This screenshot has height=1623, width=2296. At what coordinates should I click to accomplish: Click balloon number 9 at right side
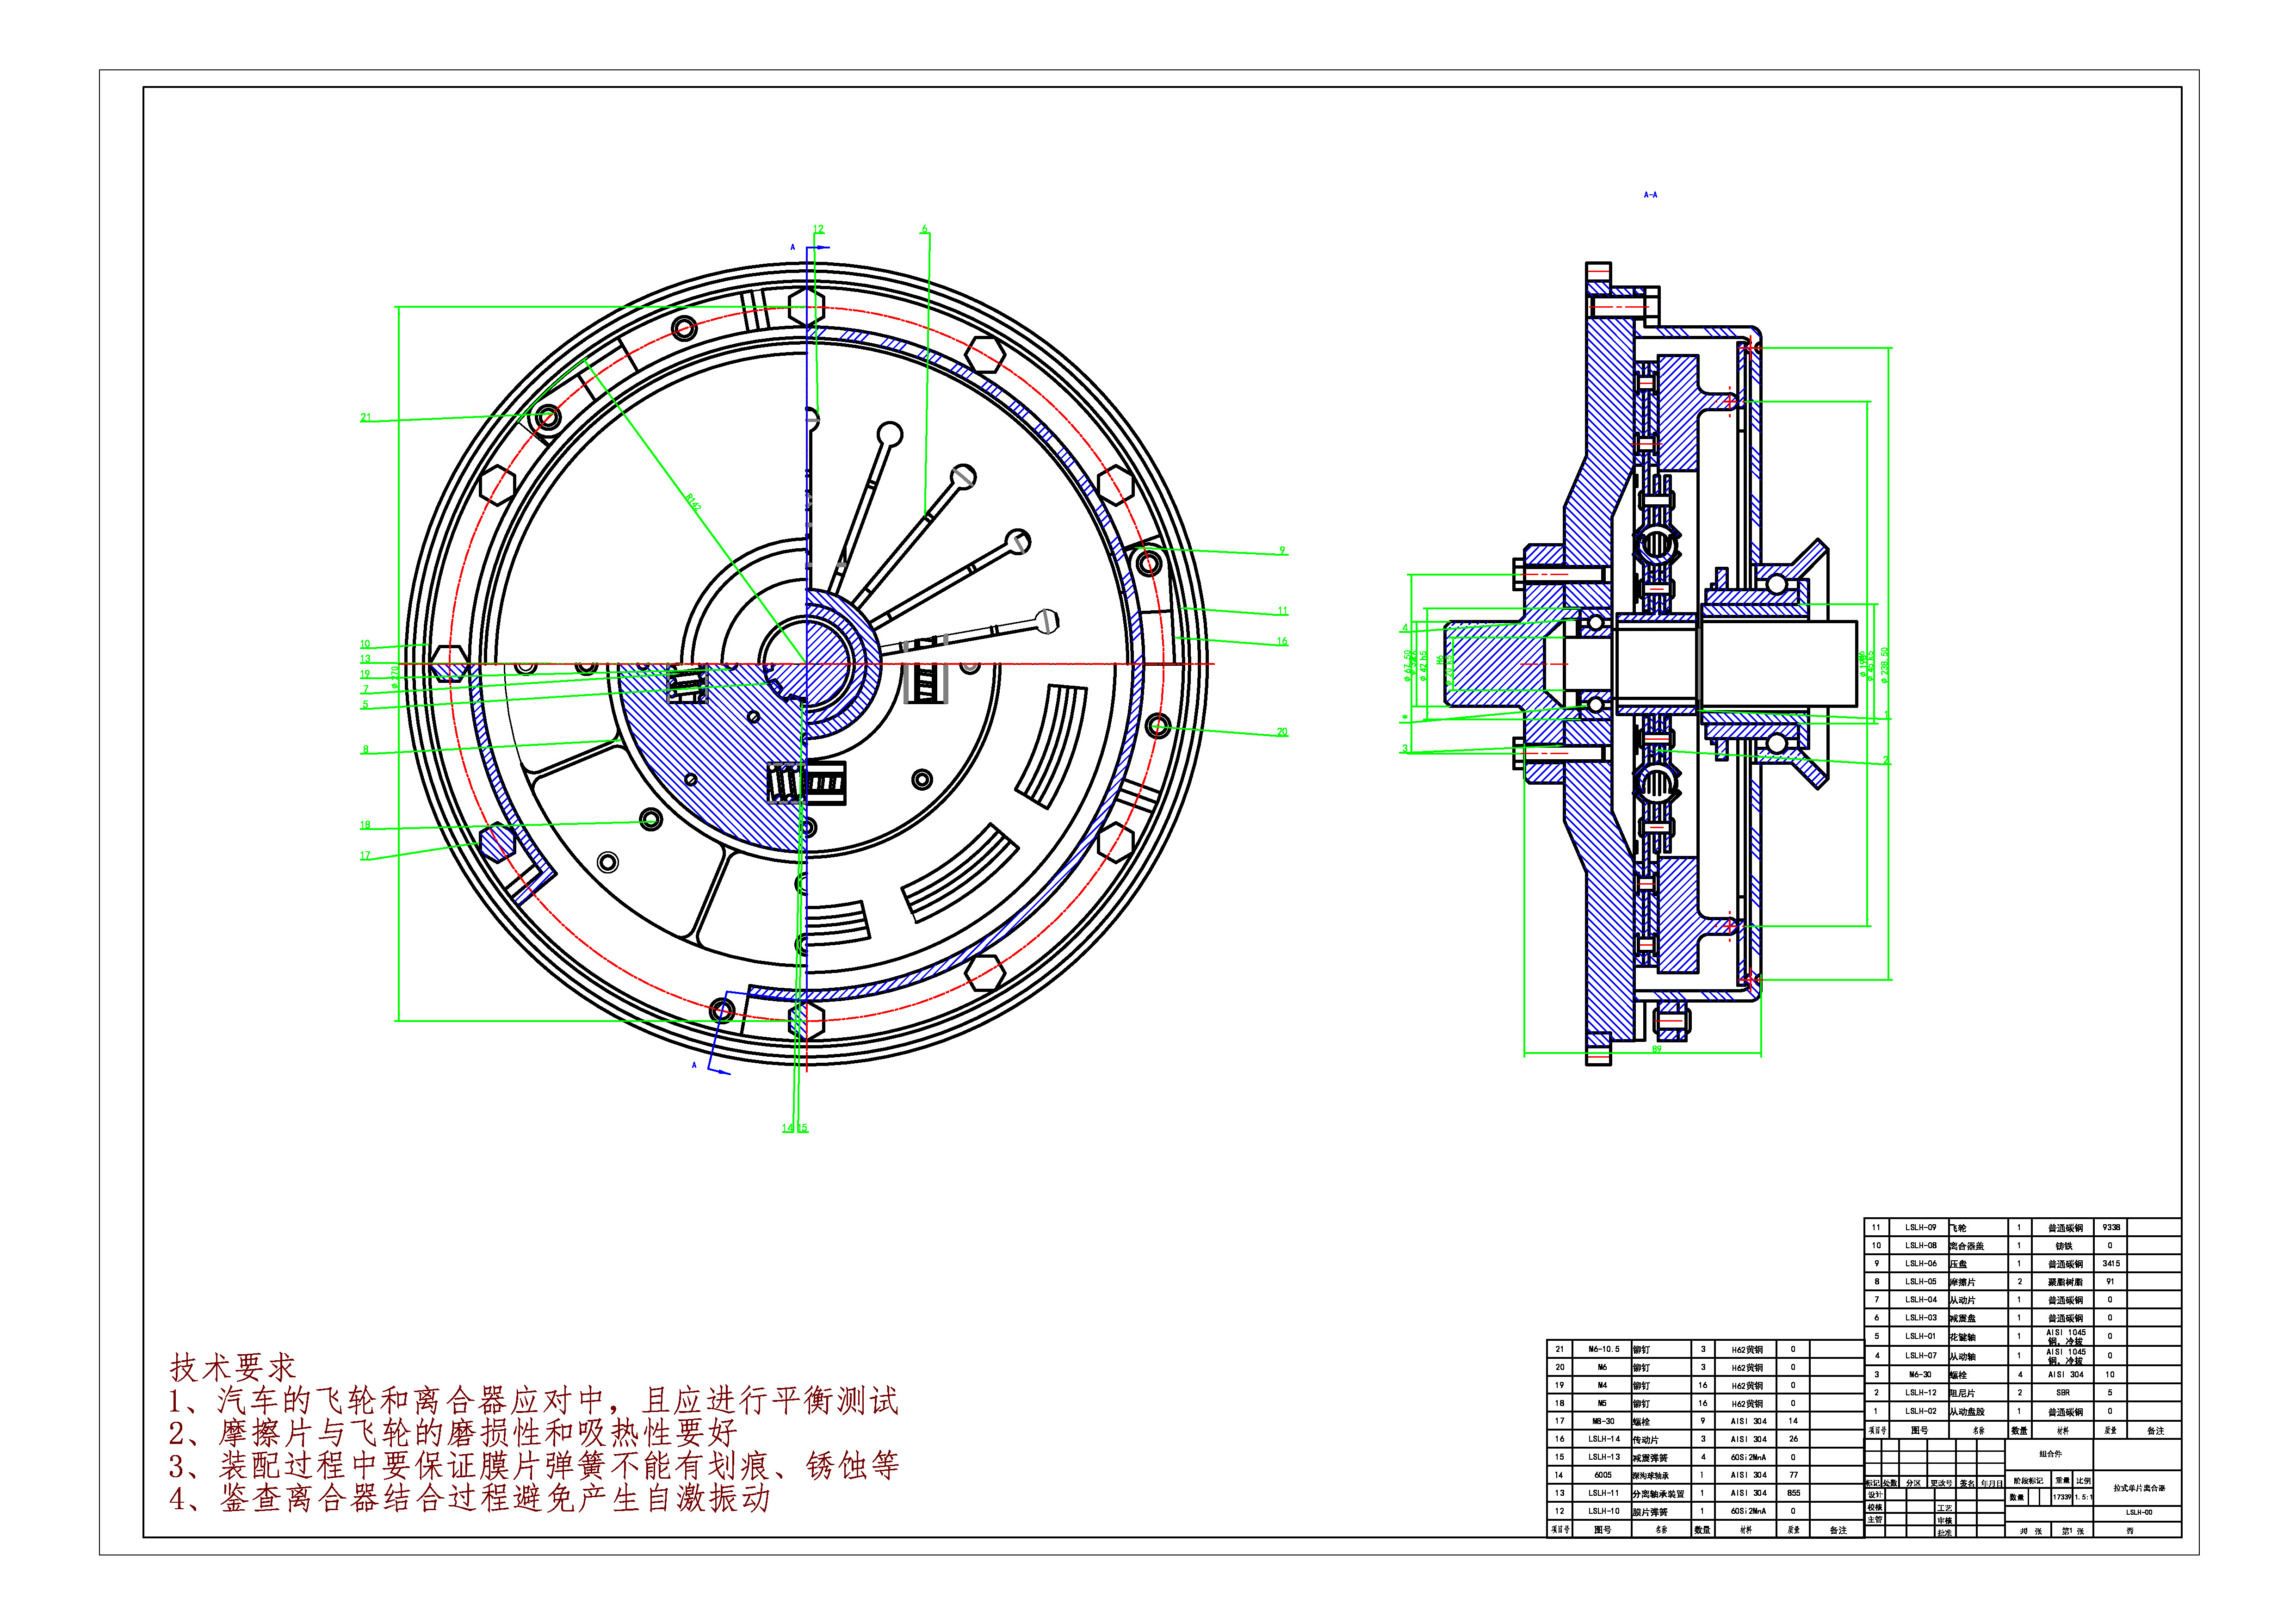pyautogui.click(x=1282, y=550)
